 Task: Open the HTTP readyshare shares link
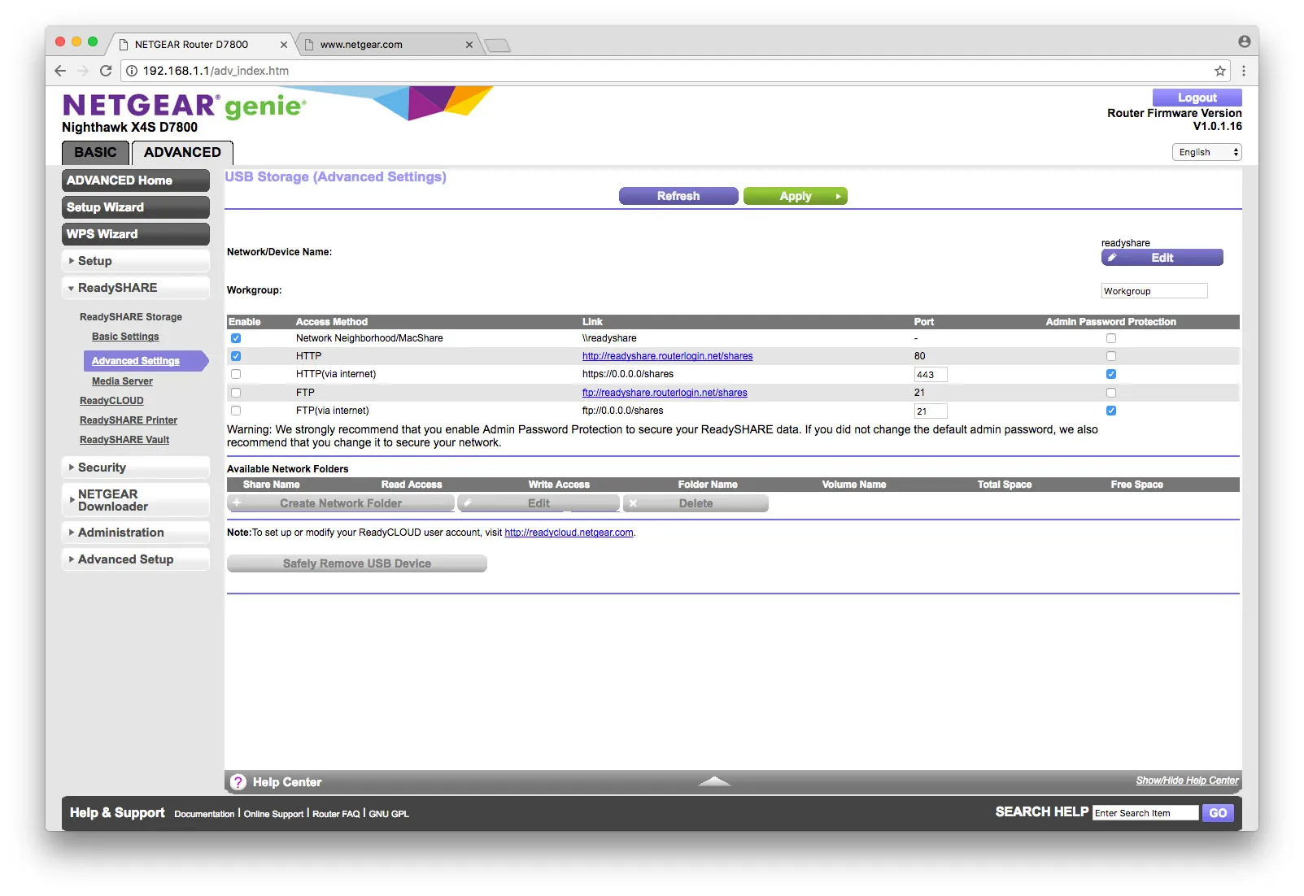pyautogui.click(x=667, y=356)
